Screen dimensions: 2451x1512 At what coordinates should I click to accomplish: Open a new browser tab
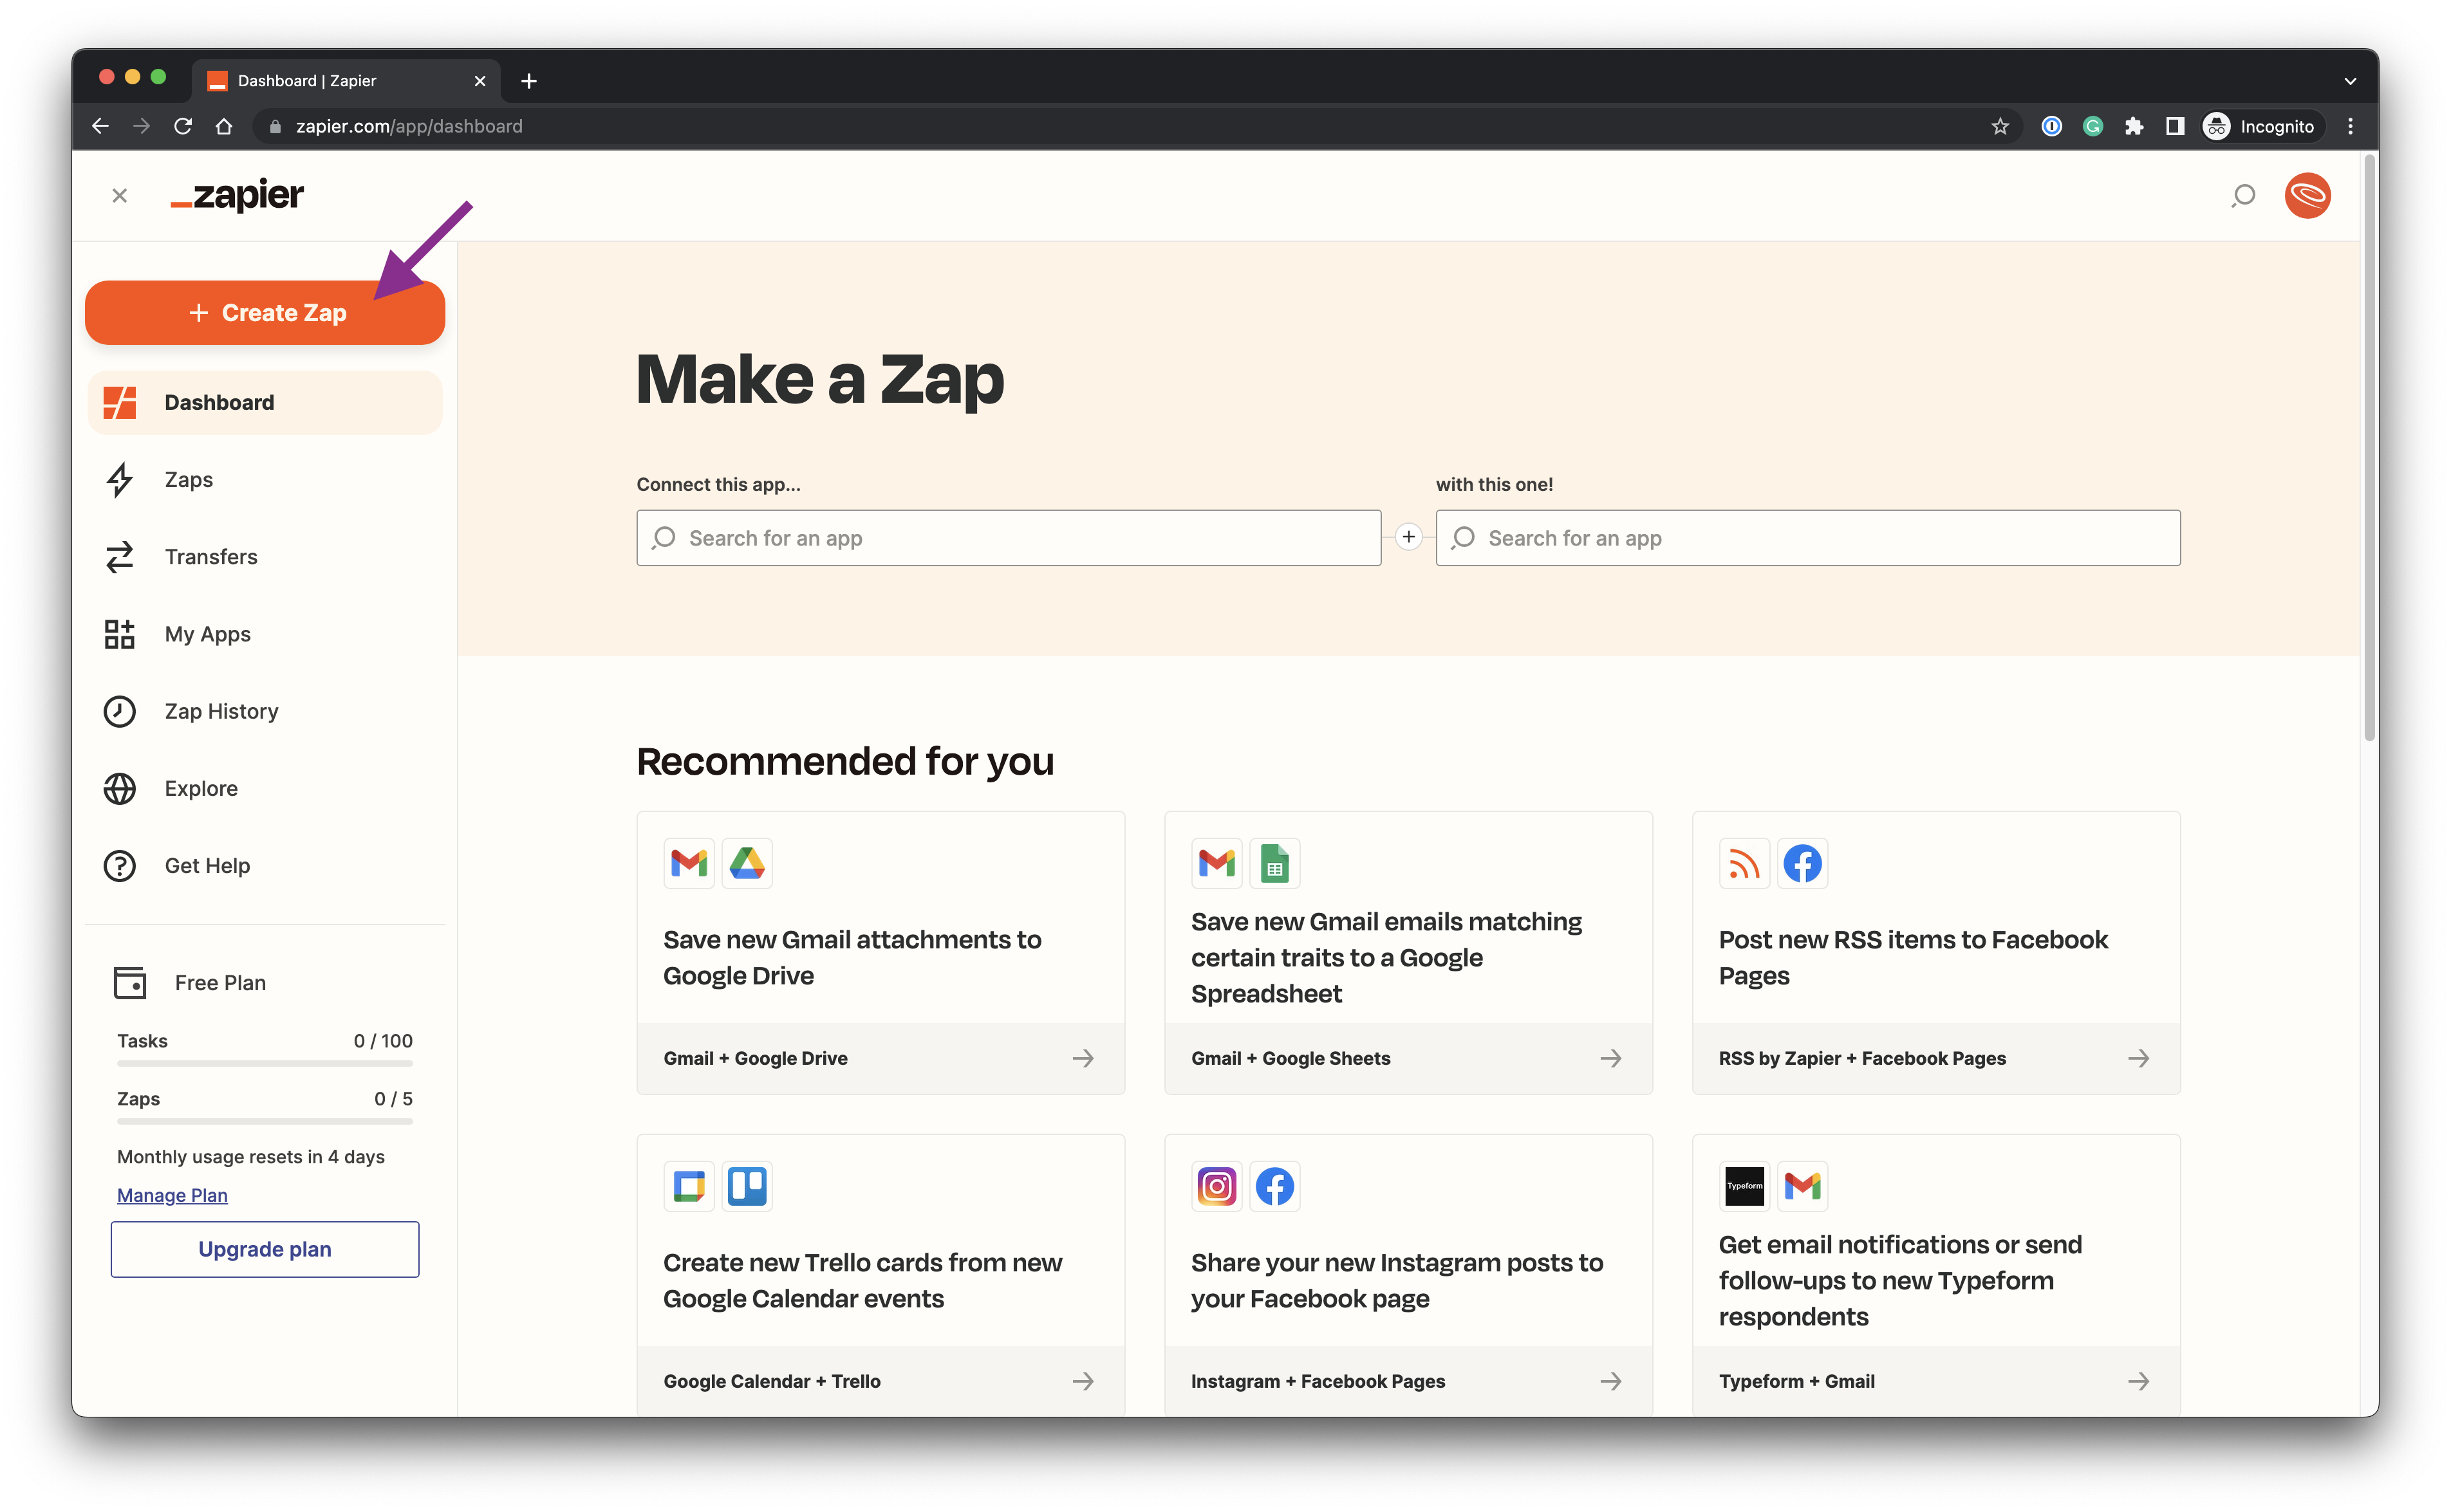(529, 81)
